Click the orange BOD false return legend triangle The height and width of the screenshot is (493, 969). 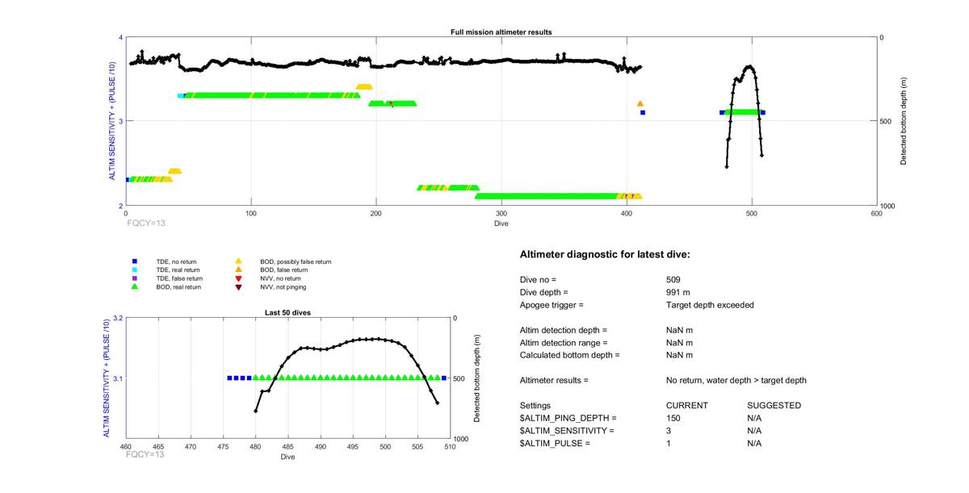[238, 269]
